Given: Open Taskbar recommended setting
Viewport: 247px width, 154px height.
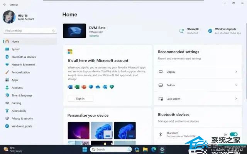Looking at the screenshot, I should pos(198,85).
